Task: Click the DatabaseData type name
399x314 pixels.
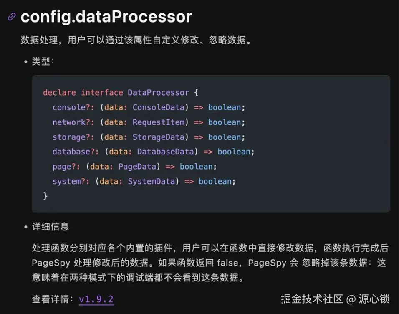Action: coord(165,152)
